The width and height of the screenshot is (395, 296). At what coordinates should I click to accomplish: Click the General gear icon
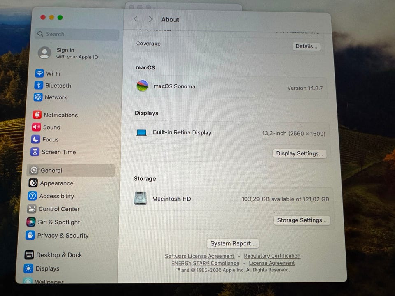coord(34,170)
